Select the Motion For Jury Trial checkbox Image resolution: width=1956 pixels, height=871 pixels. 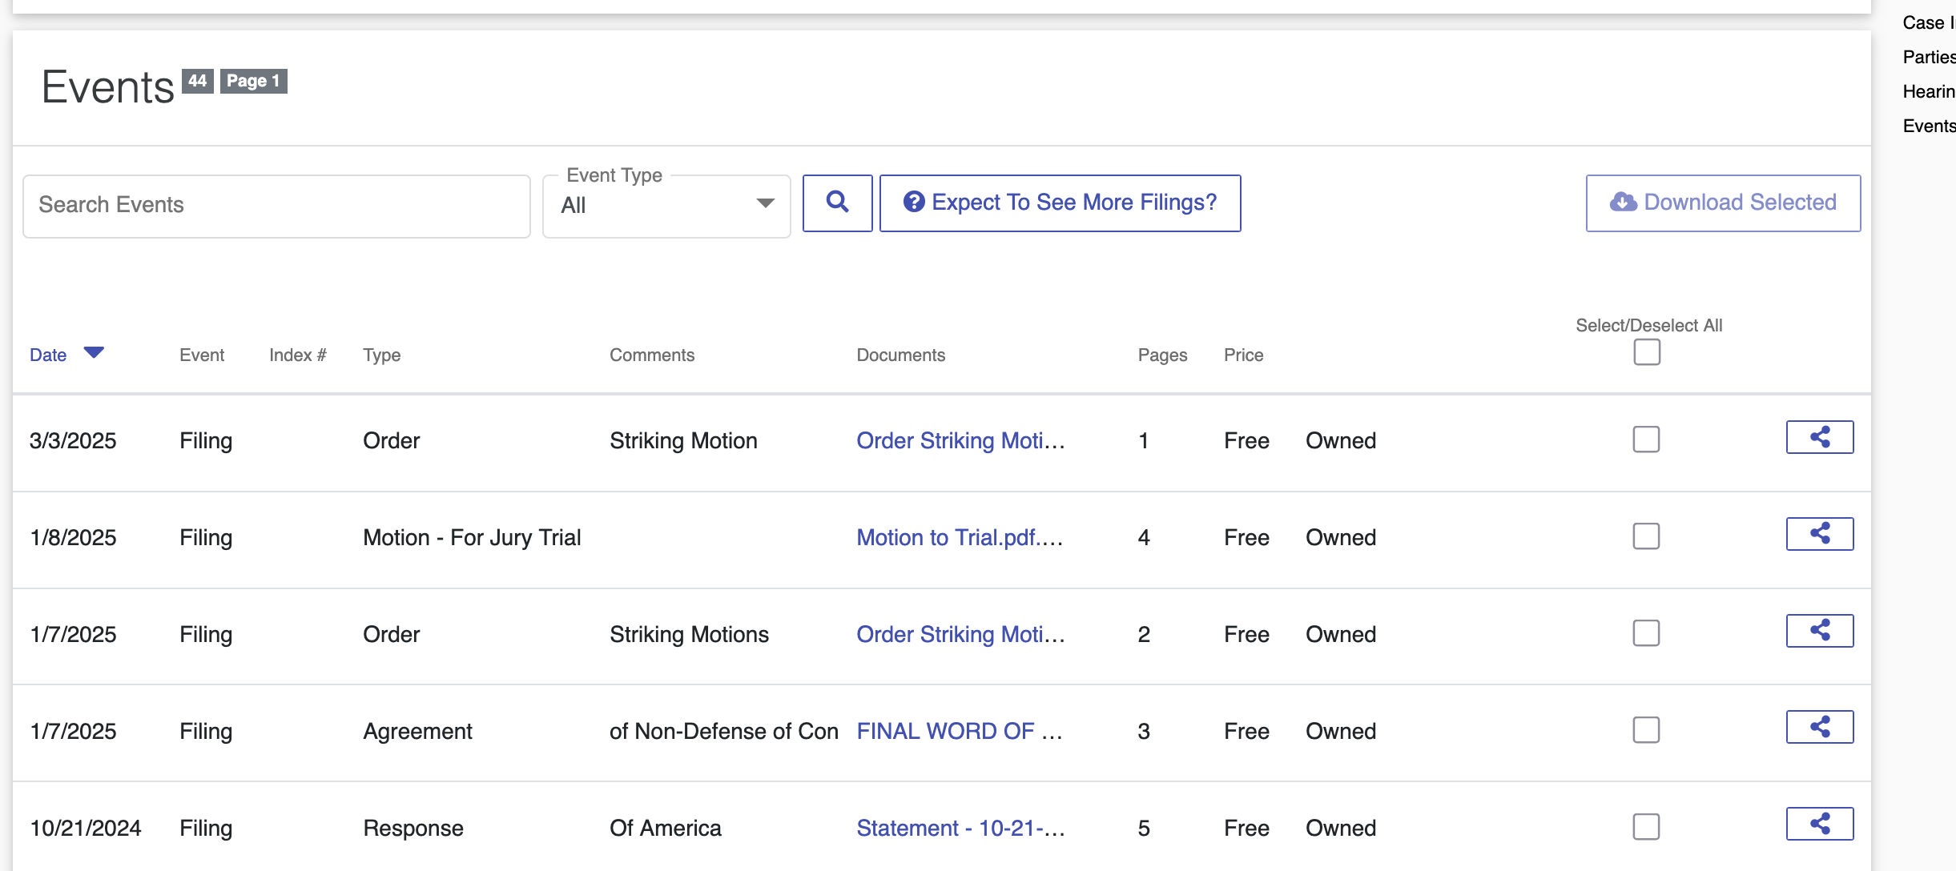coord(1646,536)
